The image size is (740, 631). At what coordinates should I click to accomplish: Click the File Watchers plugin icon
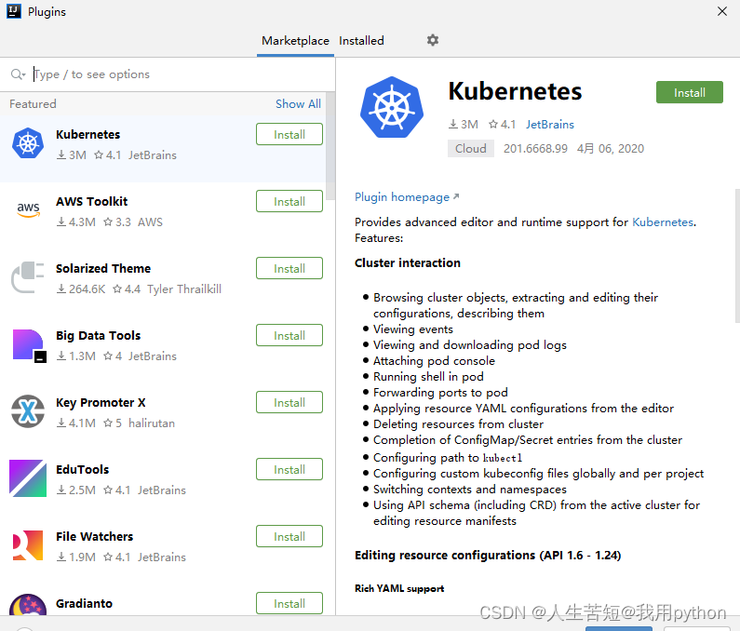[x=28, y=545]
